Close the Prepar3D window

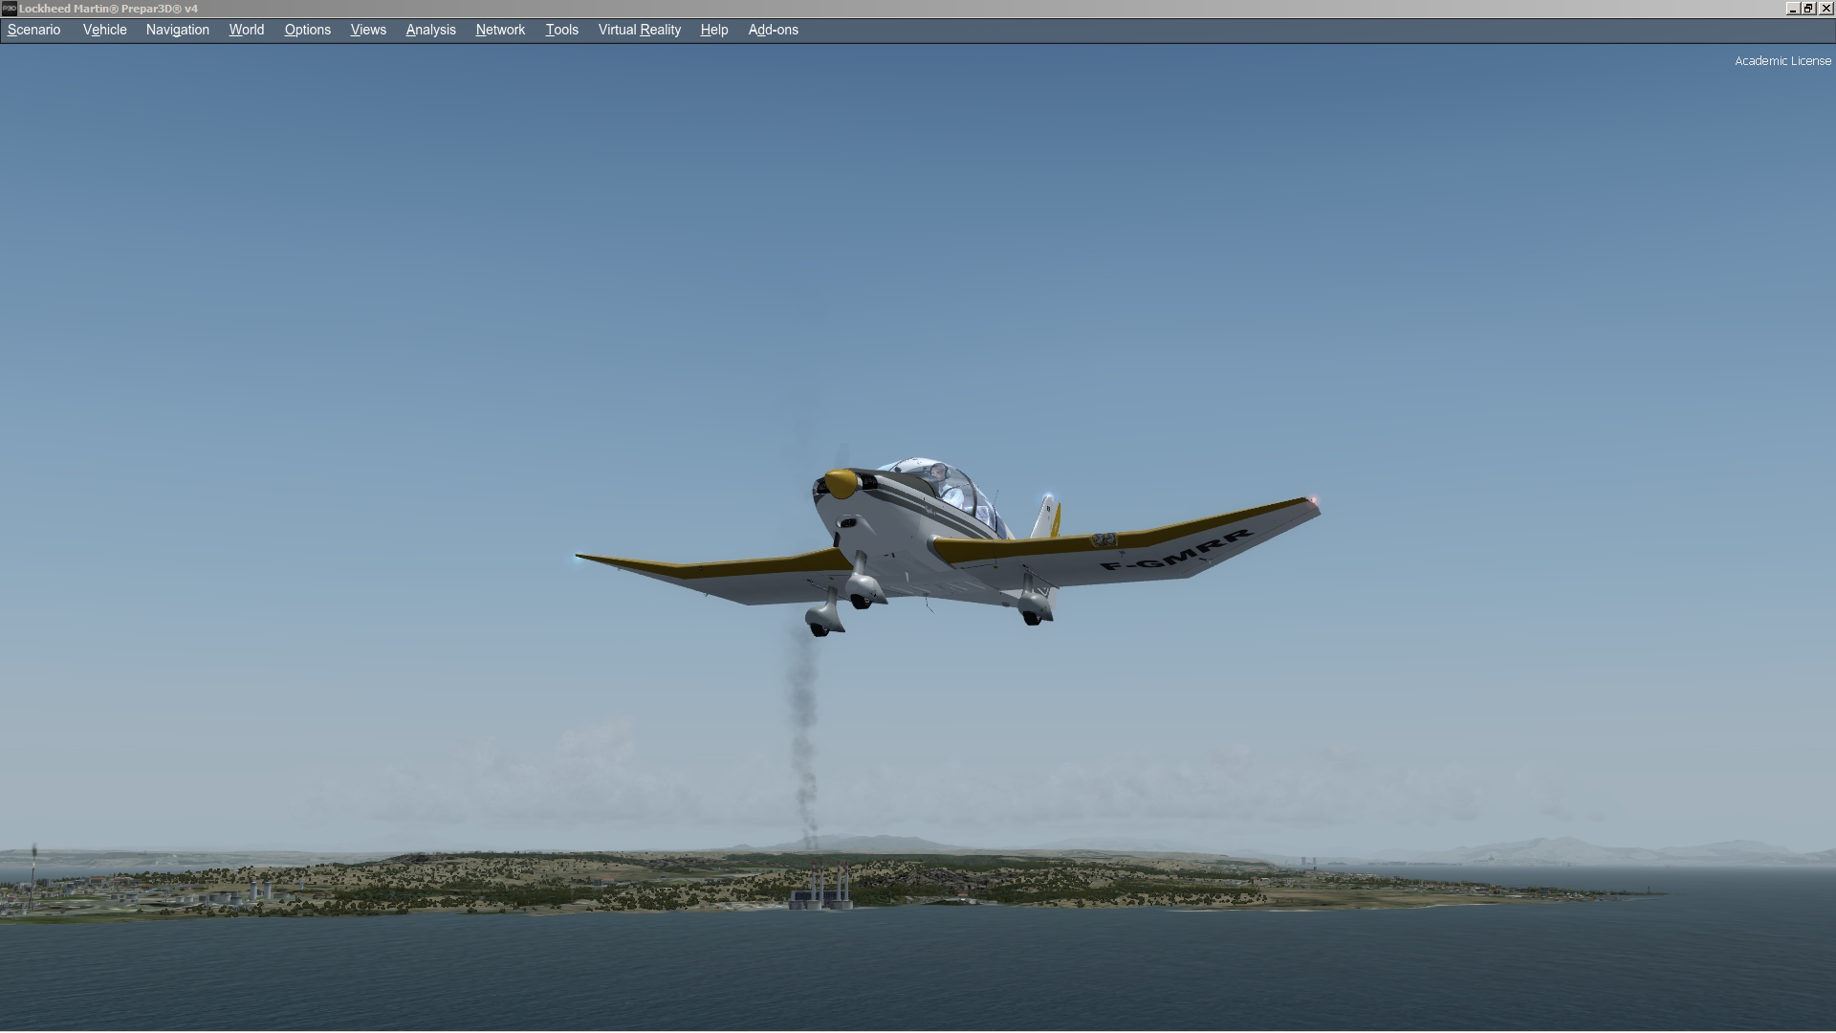coord(1825,8)
